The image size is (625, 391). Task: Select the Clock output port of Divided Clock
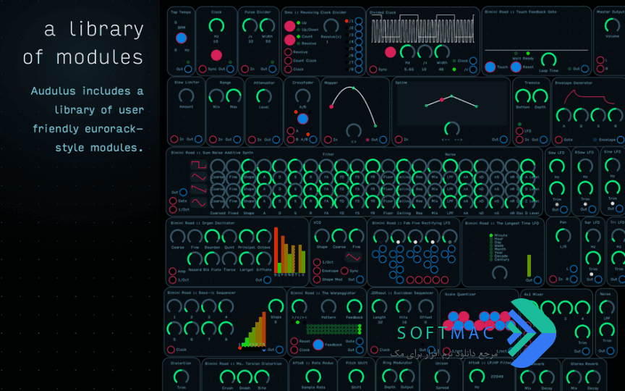pos(473,61)
